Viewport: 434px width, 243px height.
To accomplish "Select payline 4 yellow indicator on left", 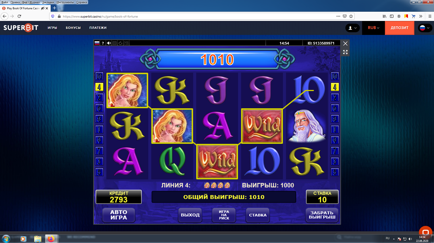I will pyautogui.click(x=99, y=87).
